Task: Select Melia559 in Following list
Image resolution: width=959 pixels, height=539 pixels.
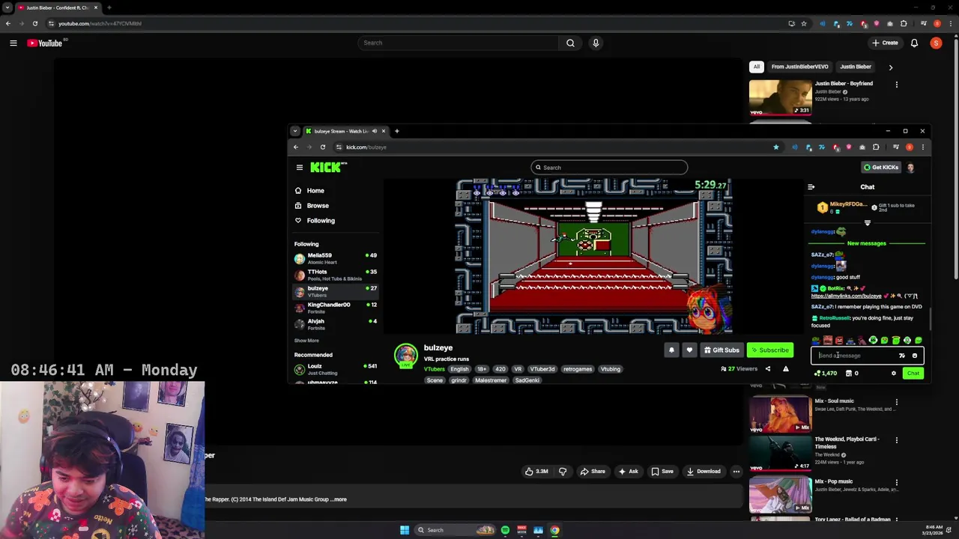Action: point(336,258)
